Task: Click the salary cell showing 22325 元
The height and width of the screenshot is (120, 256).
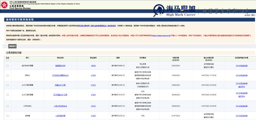Action: coord(118,116)
